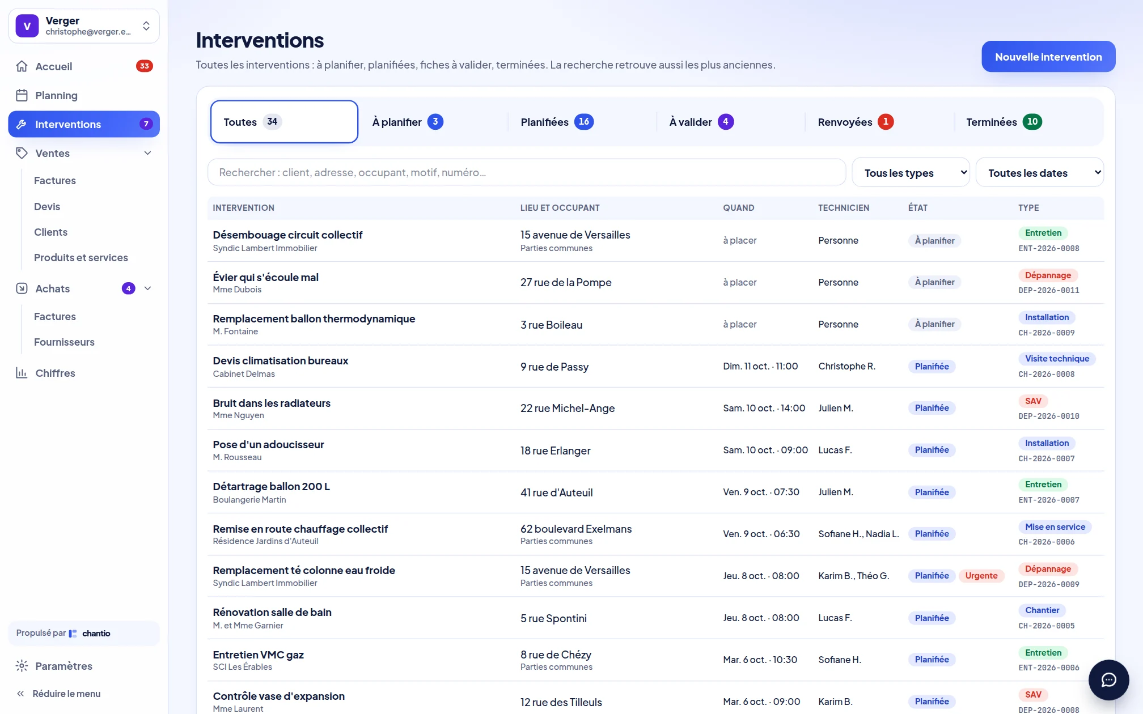Click the Interventions wrench icon
Screen dimensions: 1143x714
[22, 124]
